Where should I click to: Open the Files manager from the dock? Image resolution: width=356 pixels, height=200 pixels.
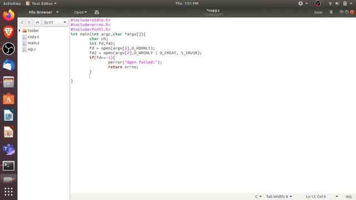(x=9, y=82)
